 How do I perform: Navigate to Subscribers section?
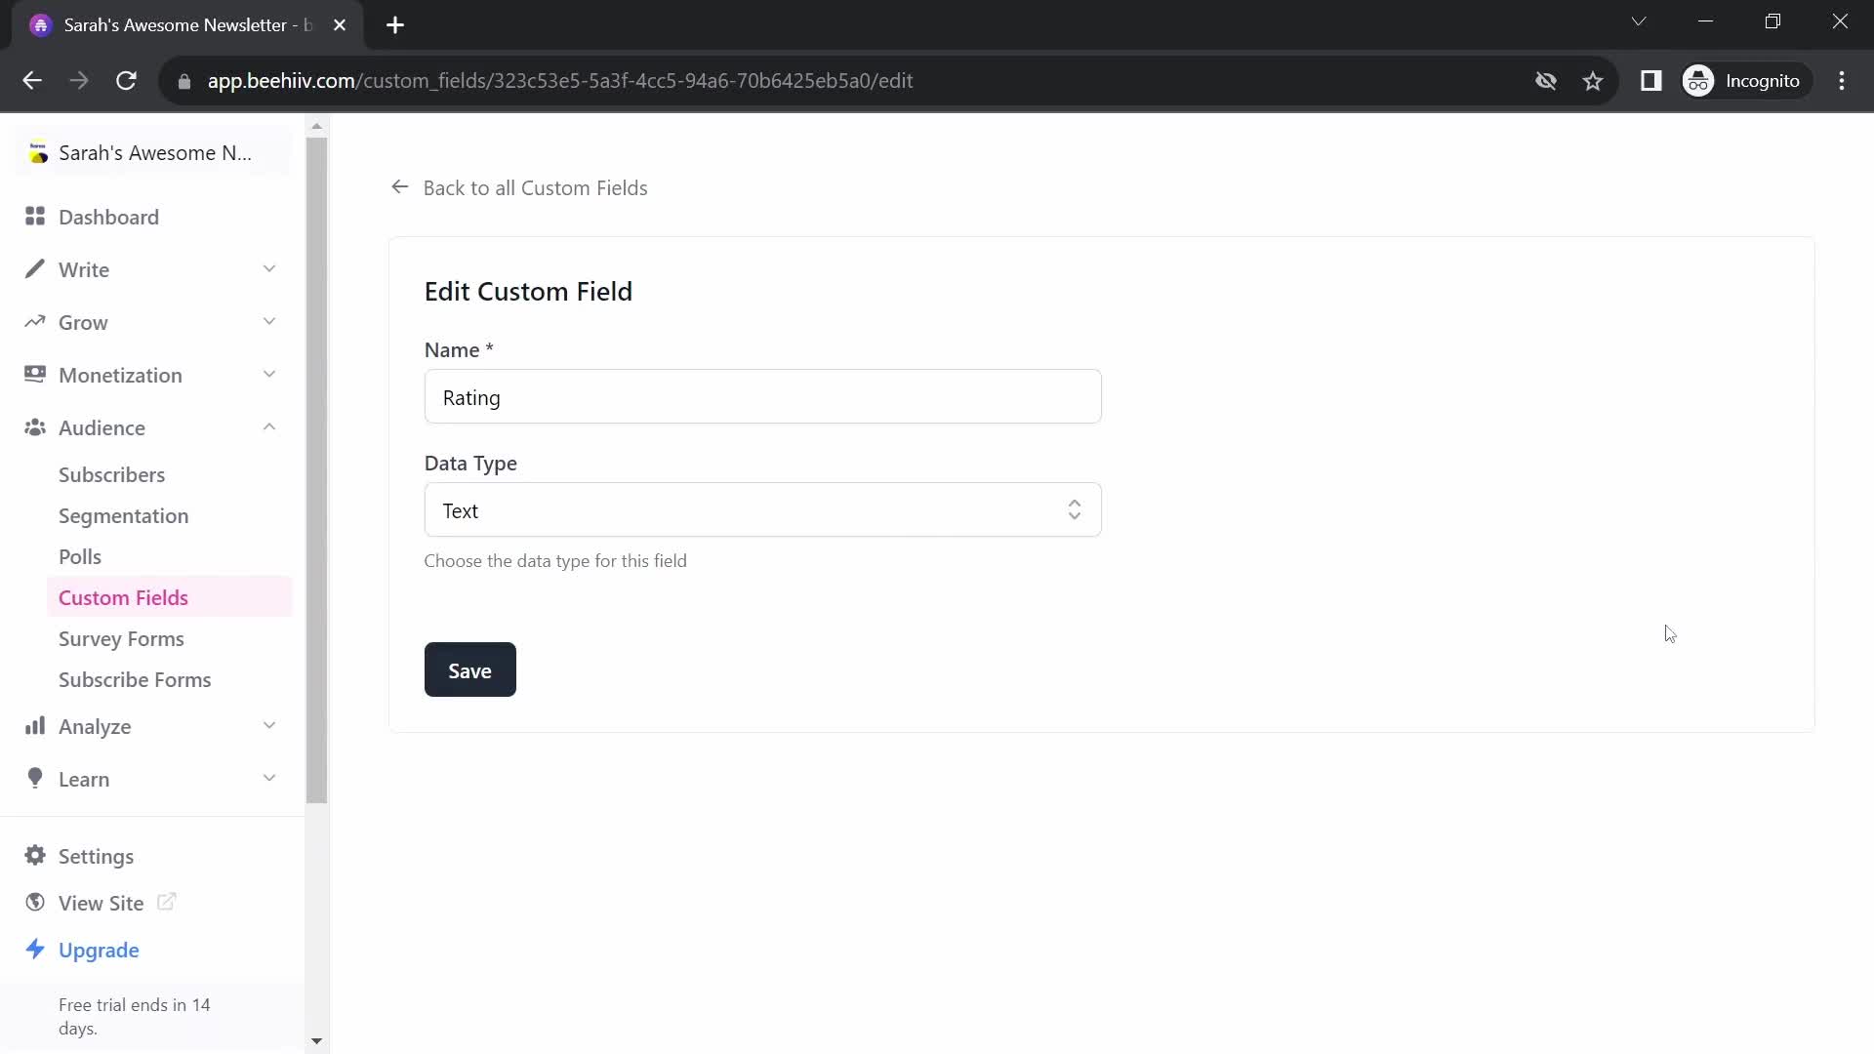(x=112, y=473)
